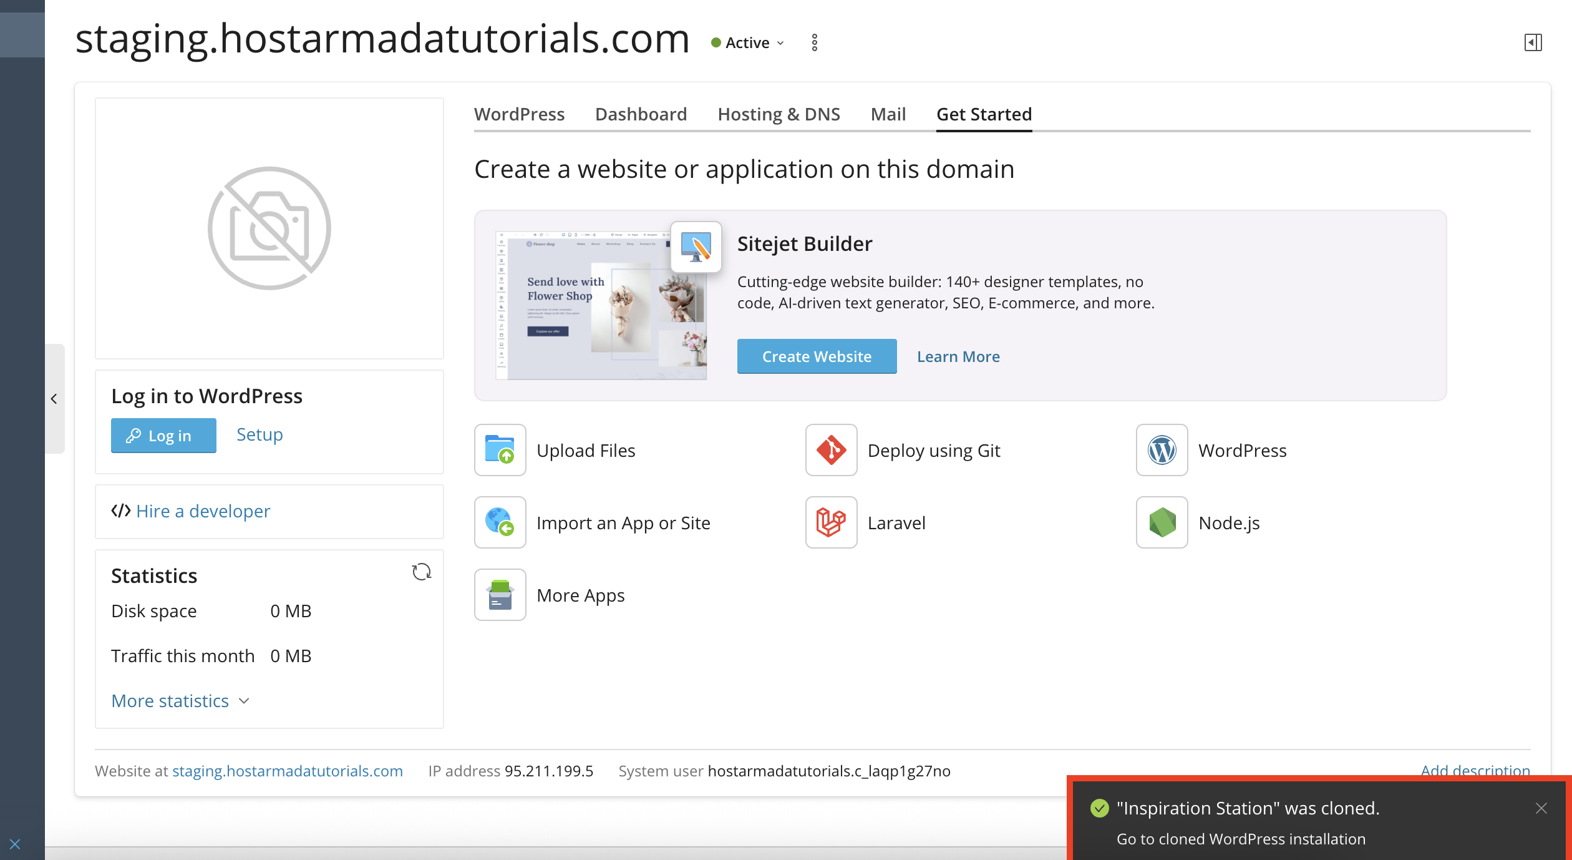Screen dimensions: 1572x860
Task: Expand More statistics
Action: [180, 701]
